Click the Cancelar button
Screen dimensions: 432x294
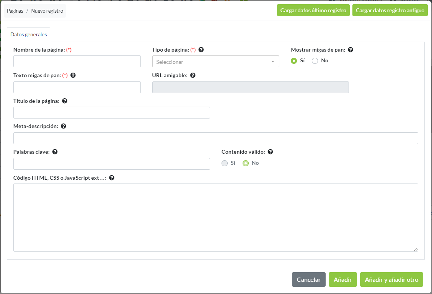pos(308,279)
